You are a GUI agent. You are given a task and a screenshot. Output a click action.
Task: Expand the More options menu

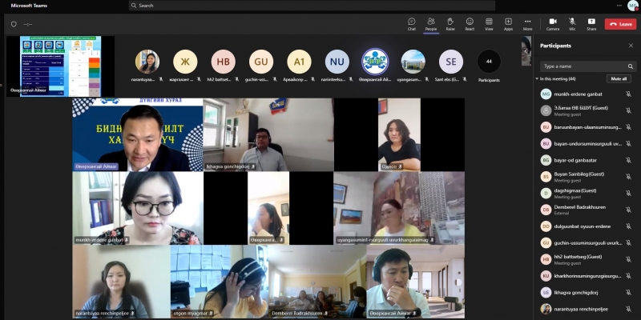[527, 23]
